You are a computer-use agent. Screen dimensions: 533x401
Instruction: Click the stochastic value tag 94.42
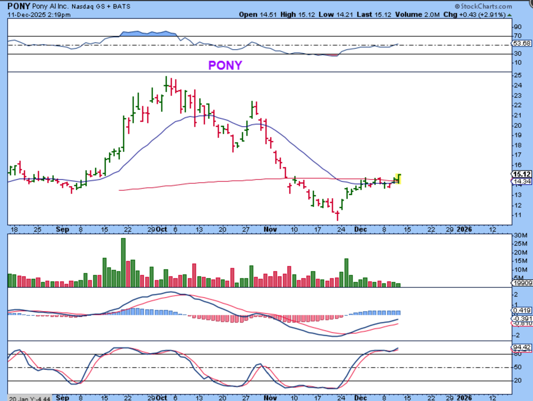pos(522,347)
